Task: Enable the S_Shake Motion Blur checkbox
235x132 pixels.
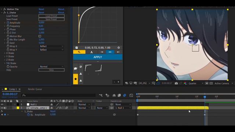Action: click(40, 36)
